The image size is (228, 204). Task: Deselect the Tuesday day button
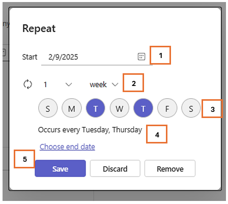(96, 108)
